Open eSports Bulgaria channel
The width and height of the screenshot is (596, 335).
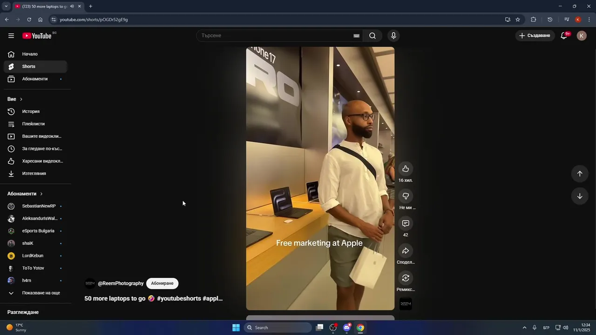click(35, 231)
